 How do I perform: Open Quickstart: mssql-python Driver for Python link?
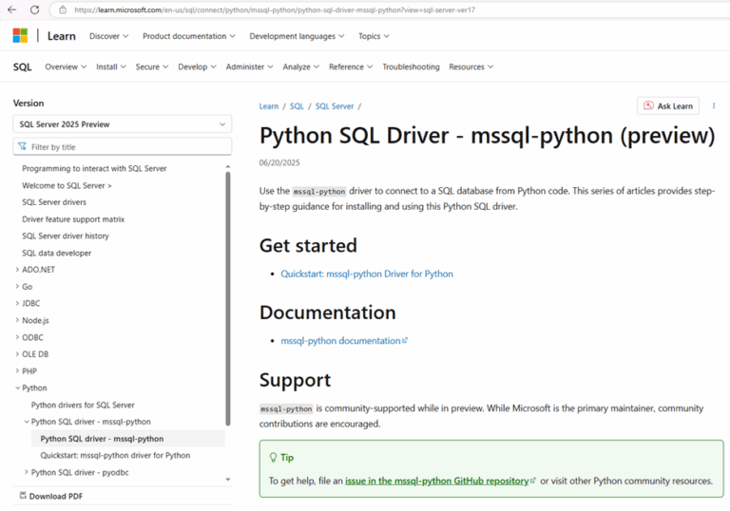pos(367,274)
